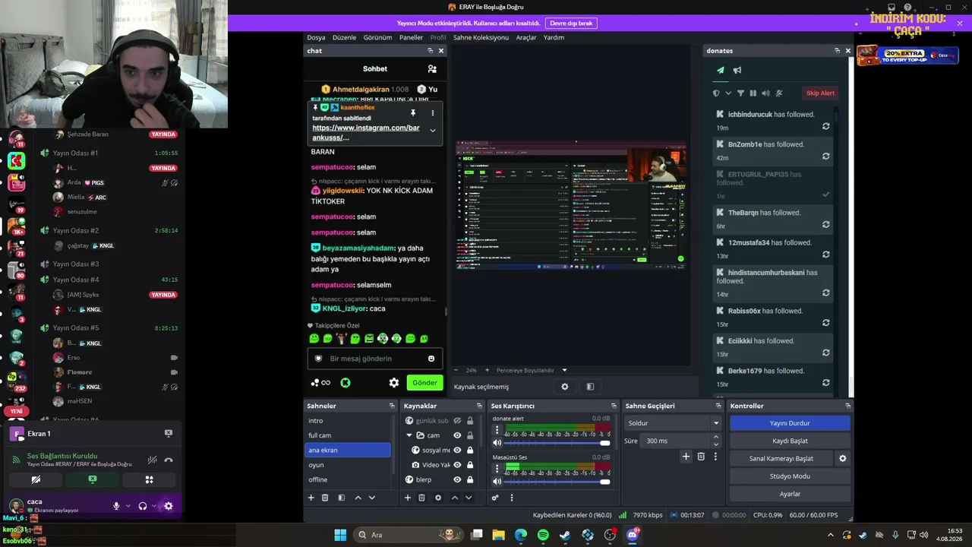
Task: Lock the cam source group
Action: coord(470,435)
